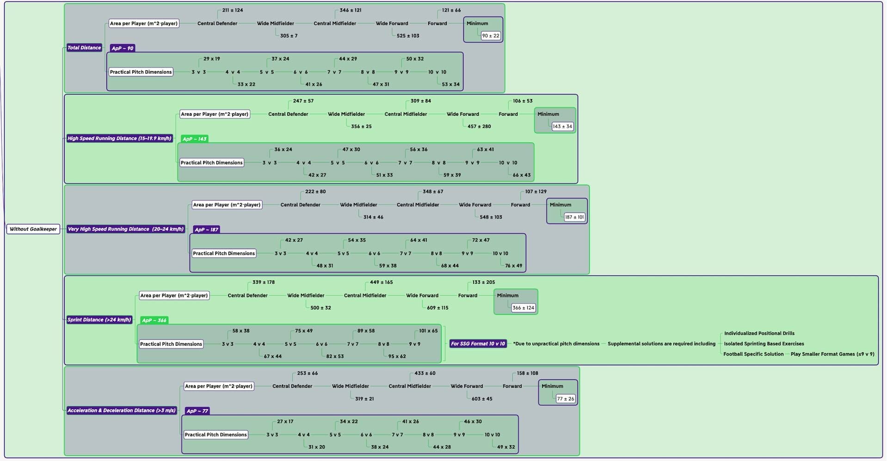Click the Total Distance branch label

[84, 47]
